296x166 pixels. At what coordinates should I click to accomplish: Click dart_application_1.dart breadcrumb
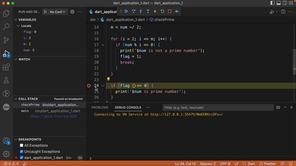click(x=125, y=19)
